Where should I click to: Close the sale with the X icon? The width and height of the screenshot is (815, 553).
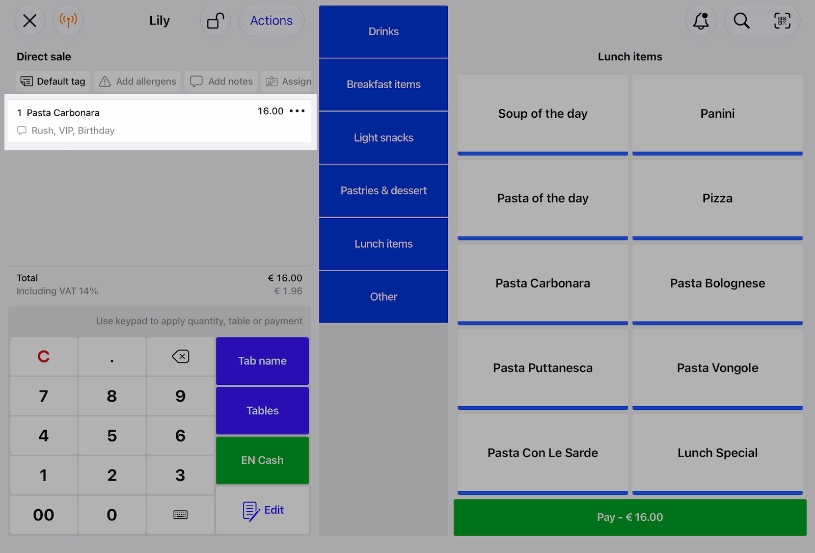(x=30, y=21)
